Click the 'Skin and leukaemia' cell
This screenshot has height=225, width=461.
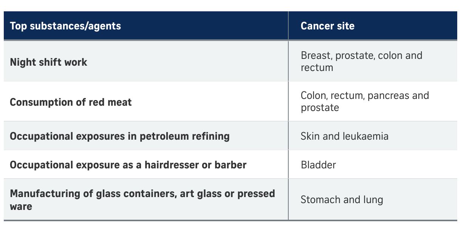tap(344, 136)
